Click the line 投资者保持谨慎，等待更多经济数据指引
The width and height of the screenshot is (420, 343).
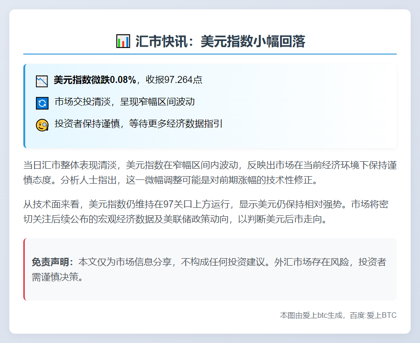(138, 124)
